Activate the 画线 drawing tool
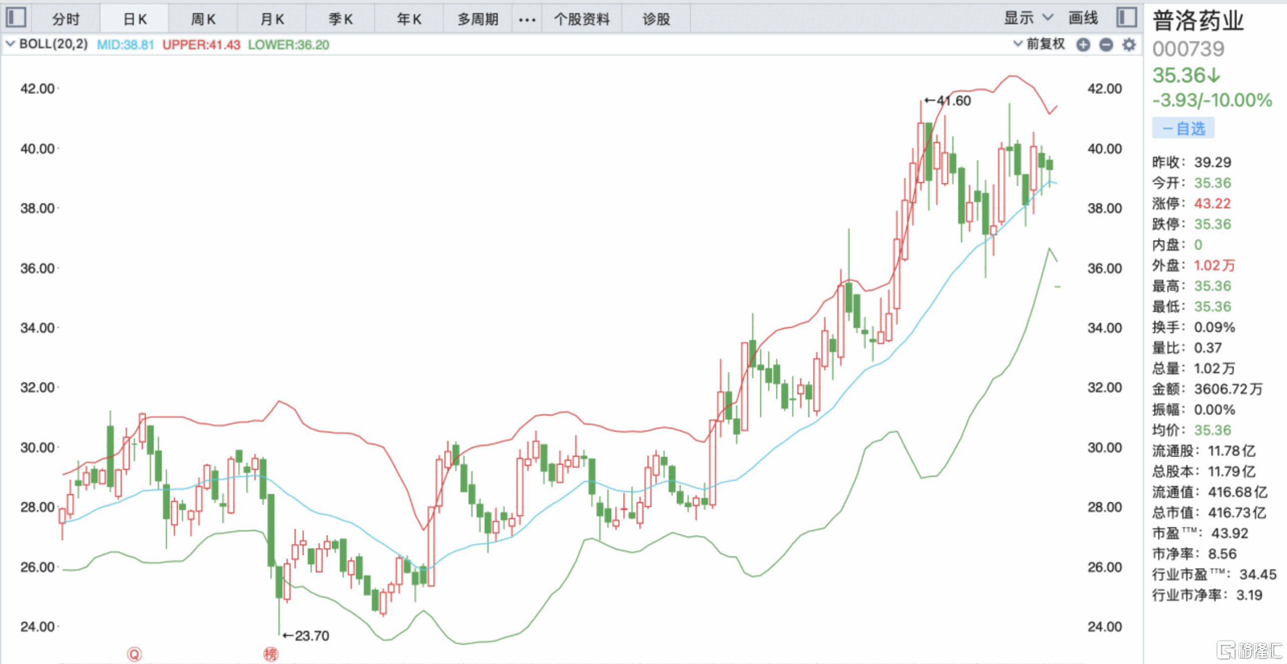This screenshot has width=1287, height=664. tap(1083, 18)
